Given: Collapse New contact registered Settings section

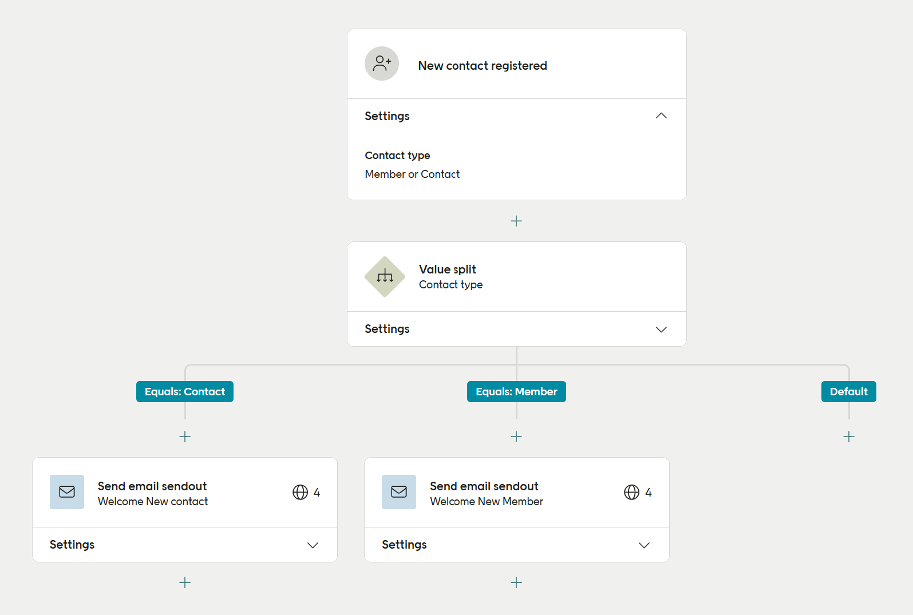Looking at the screenshot, I should tap(661, 116).
